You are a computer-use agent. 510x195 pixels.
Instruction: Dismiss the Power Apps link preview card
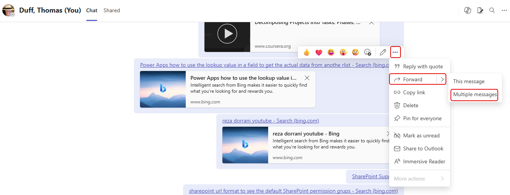click(x=307, y=78)
